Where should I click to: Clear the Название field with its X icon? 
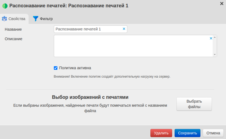(124, 29)
